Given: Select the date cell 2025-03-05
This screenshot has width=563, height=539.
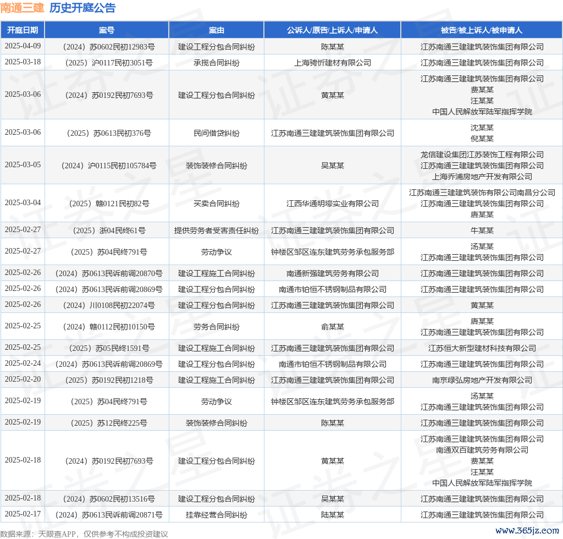Looking at the screenshot, I should pyautogui.click(x=23, y=164).
